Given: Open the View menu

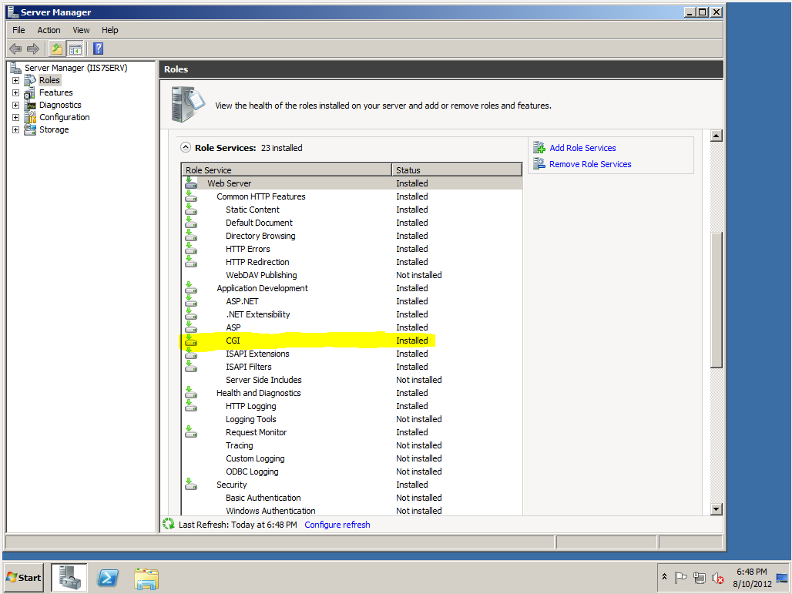Looking at the screenshot, I should [81, 30].
